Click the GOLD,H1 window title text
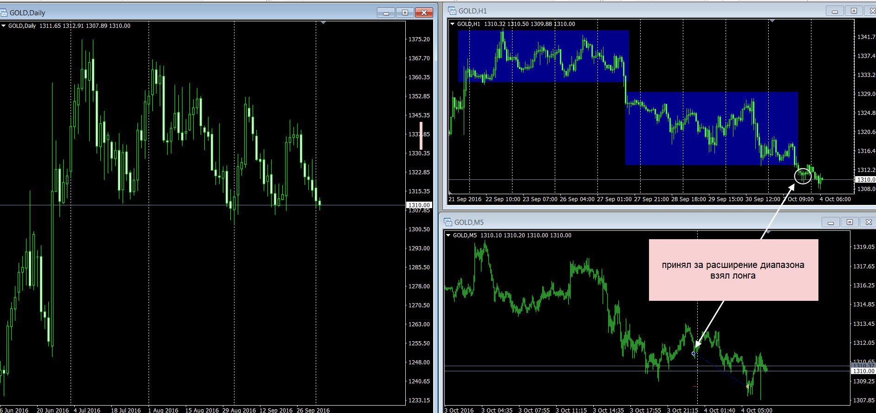Image resolution: width=876 pixels, height=413 pixels. tap(473, 11)
